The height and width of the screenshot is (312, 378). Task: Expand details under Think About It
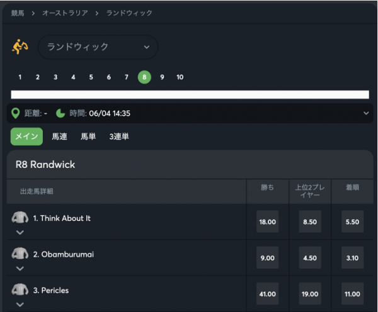coord(20,232)
